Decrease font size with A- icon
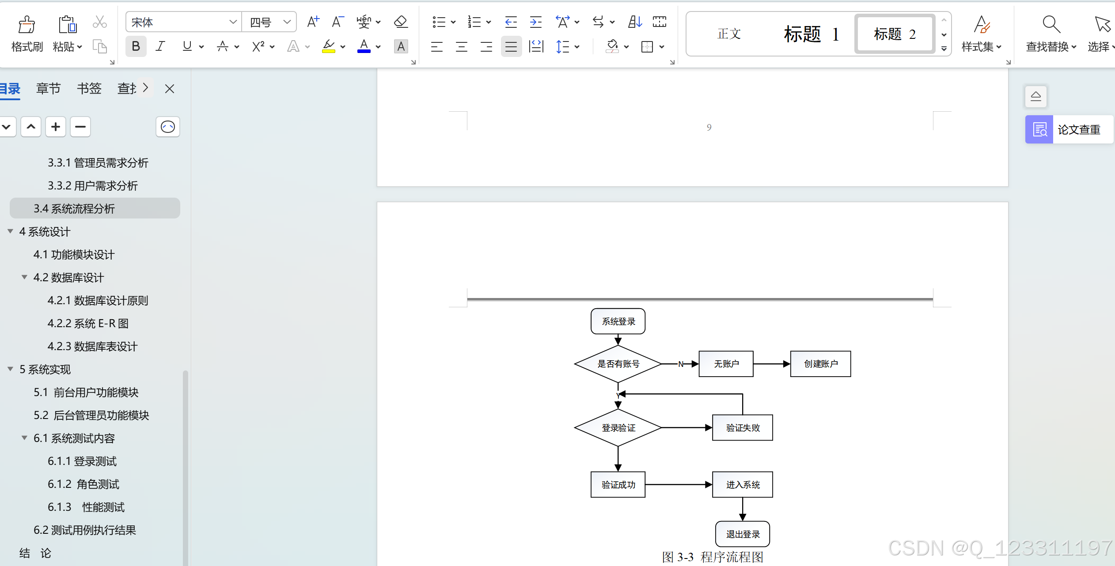Screen dimensions: 1115x566 [338, 22]
